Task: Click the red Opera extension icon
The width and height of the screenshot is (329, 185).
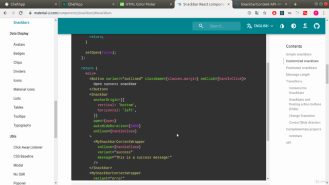Action: coord(274,13)
